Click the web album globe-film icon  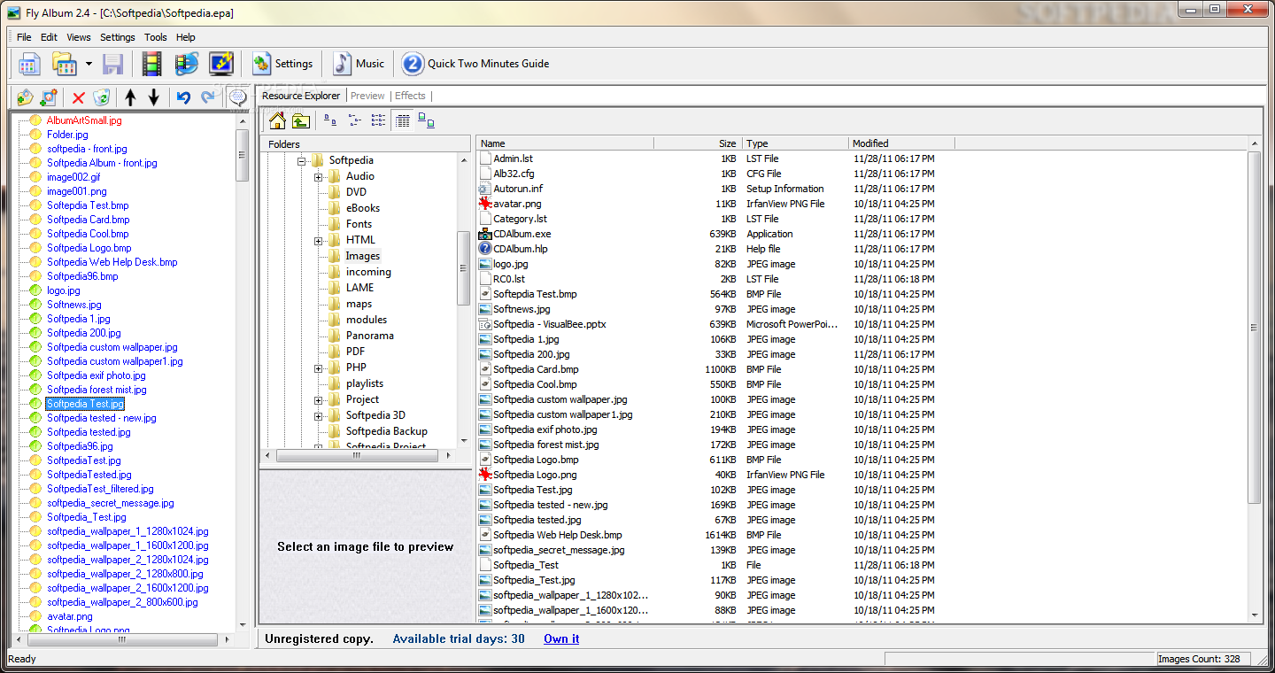[x=187, y=64]
